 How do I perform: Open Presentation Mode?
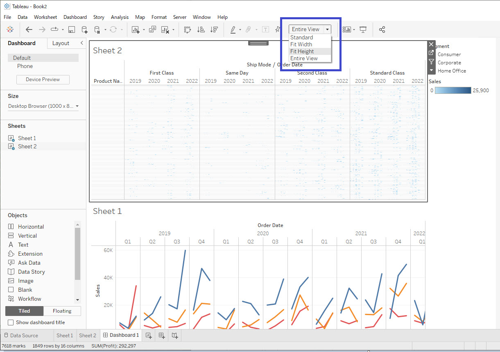click(363, 29)
